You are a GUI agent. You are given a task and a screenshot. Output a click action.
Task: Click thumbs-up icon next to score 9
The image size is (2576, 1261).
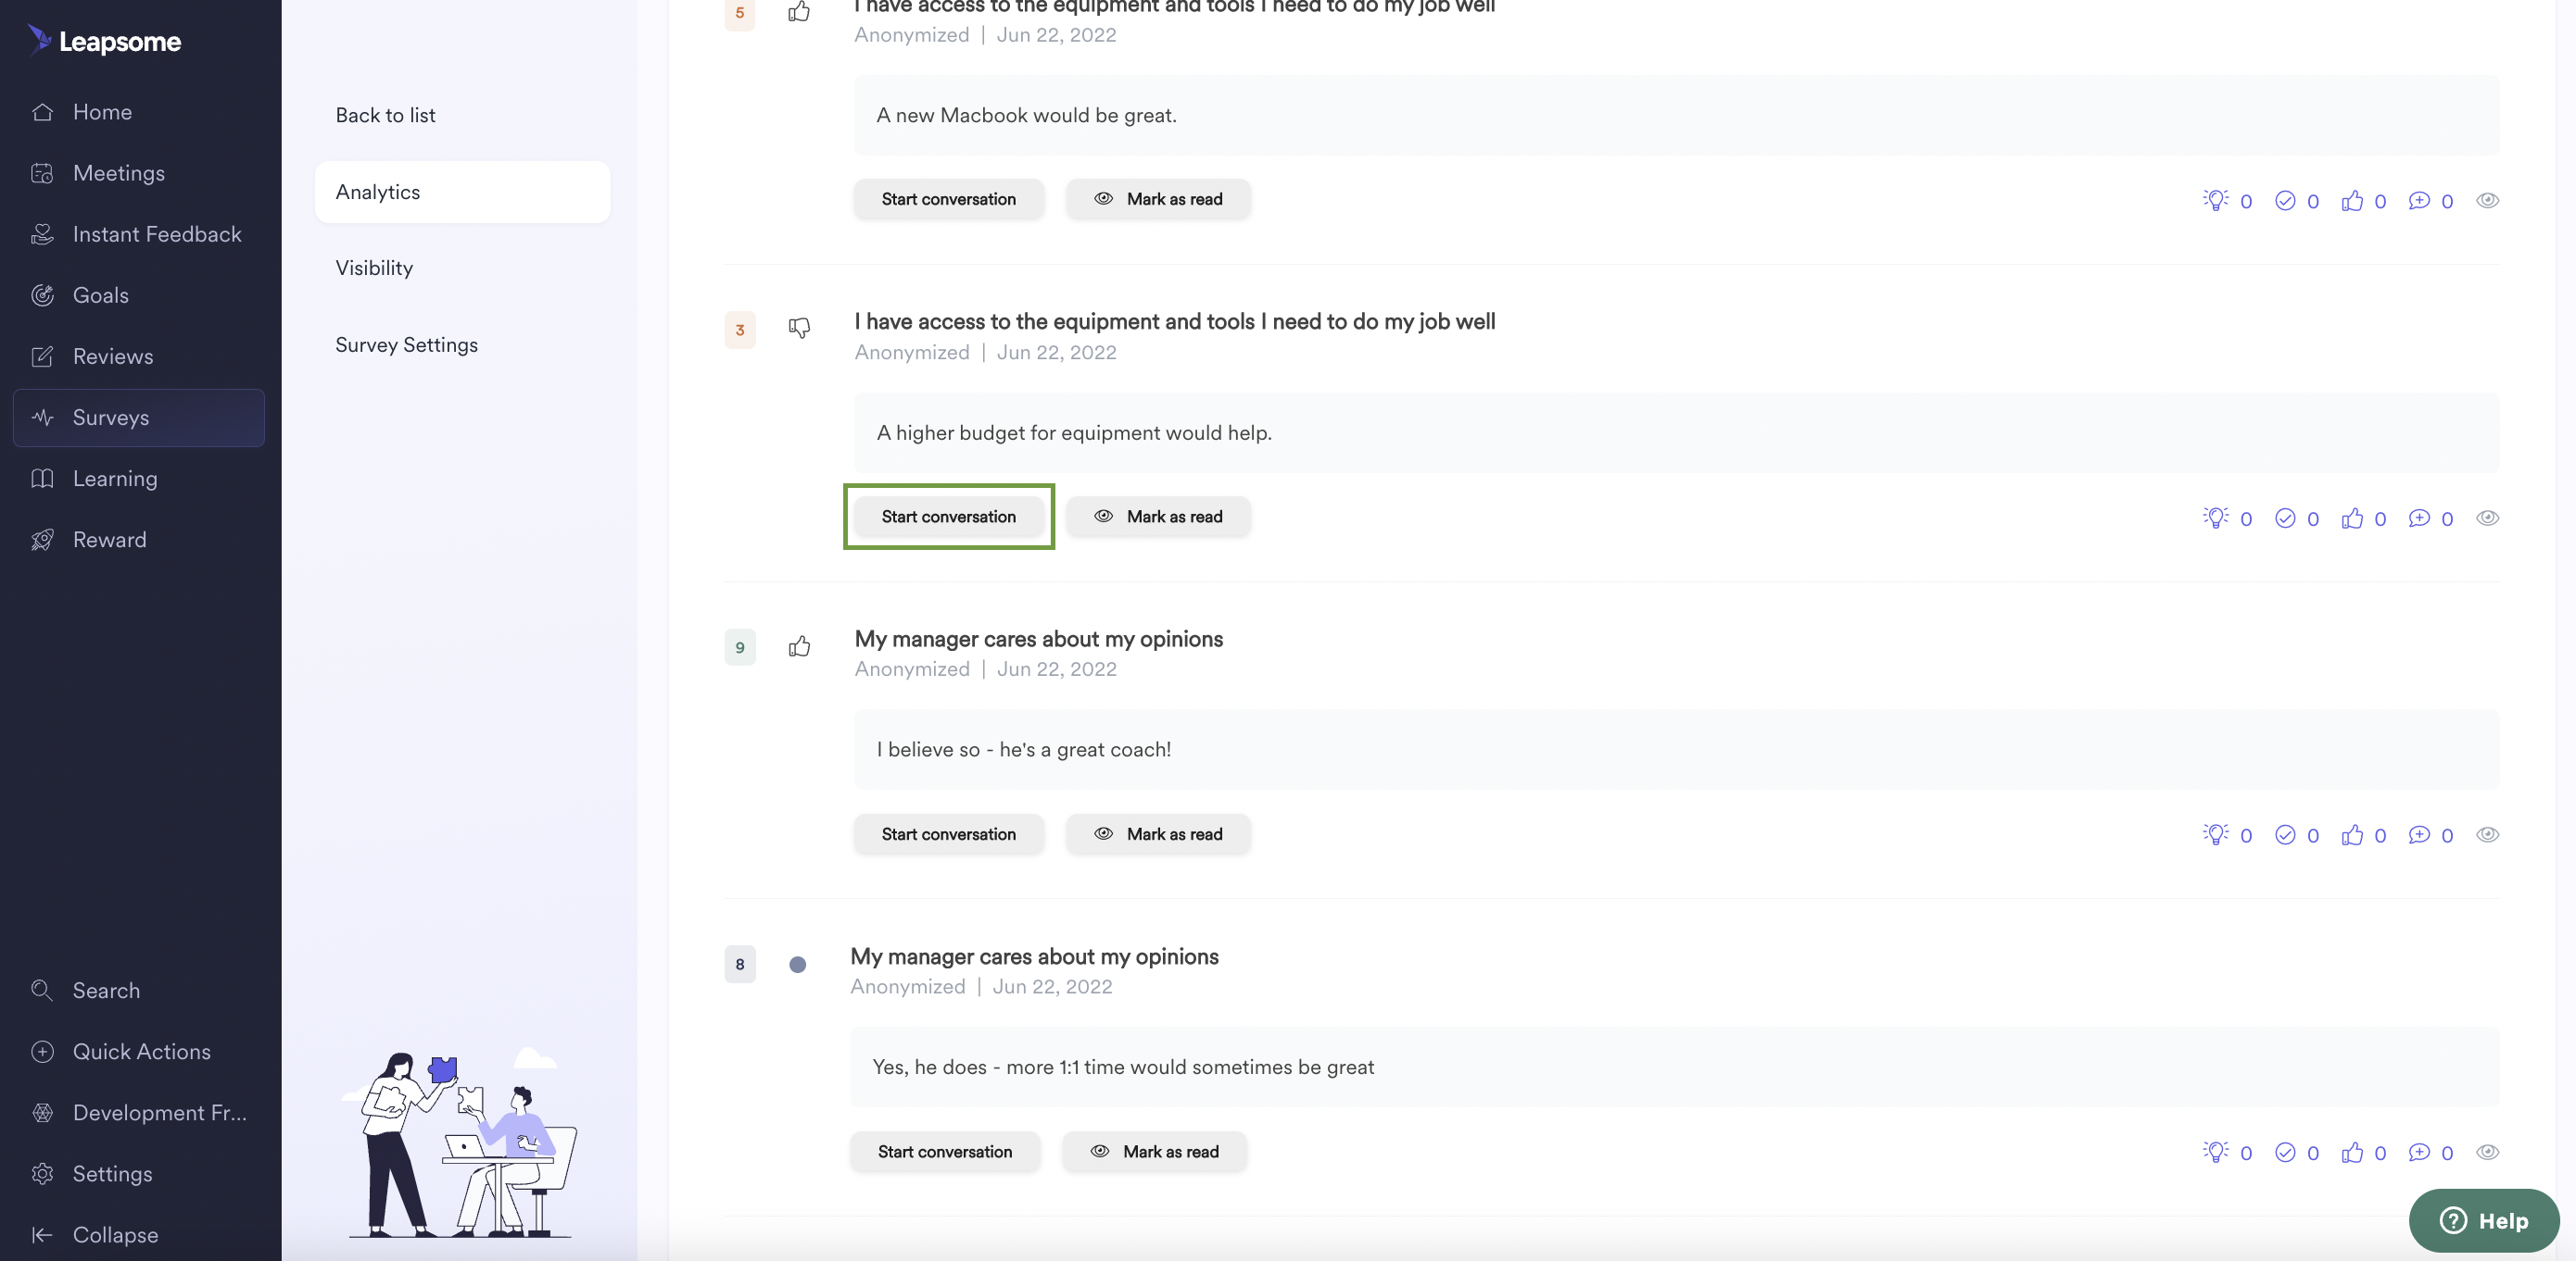[799, 646]
